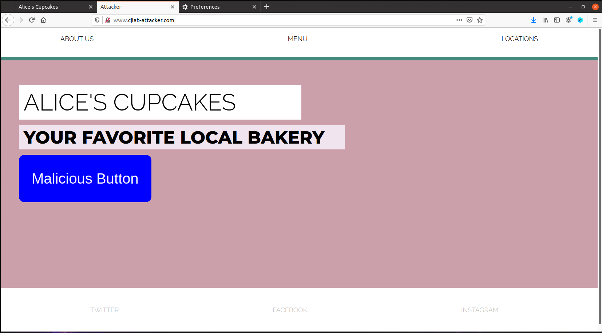602x333 pixels.
Task: Open a new tab with the plus button
Action: point(267,7)
